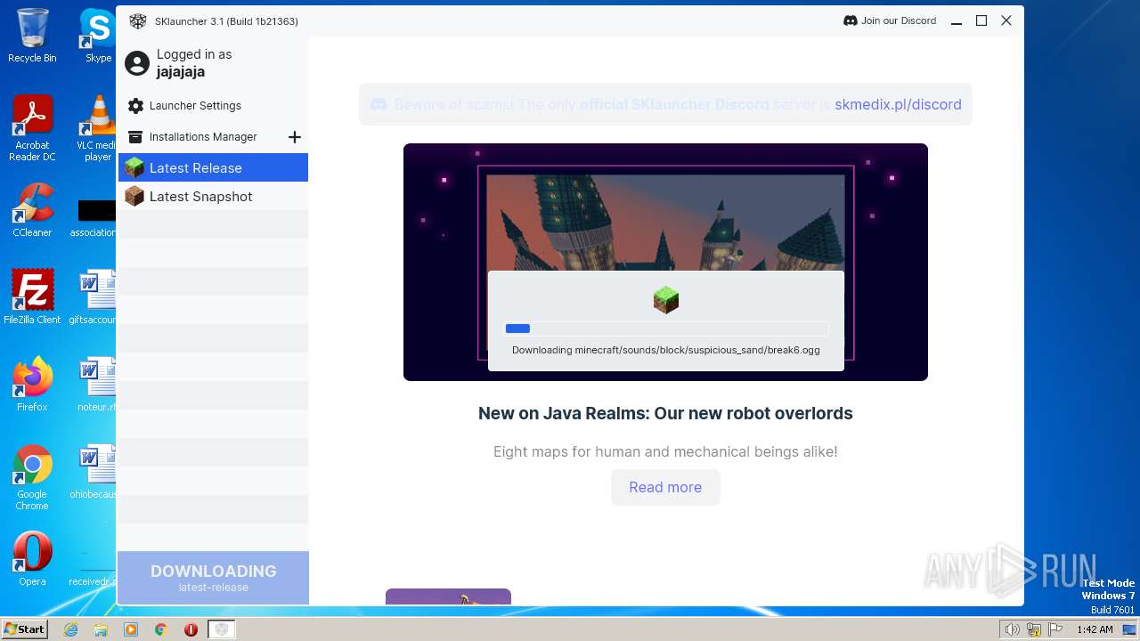This screenshot has width=1140, height=641.
Task: Click the 'New on Java Realms' headline
Action: click(x=665, y=413)
